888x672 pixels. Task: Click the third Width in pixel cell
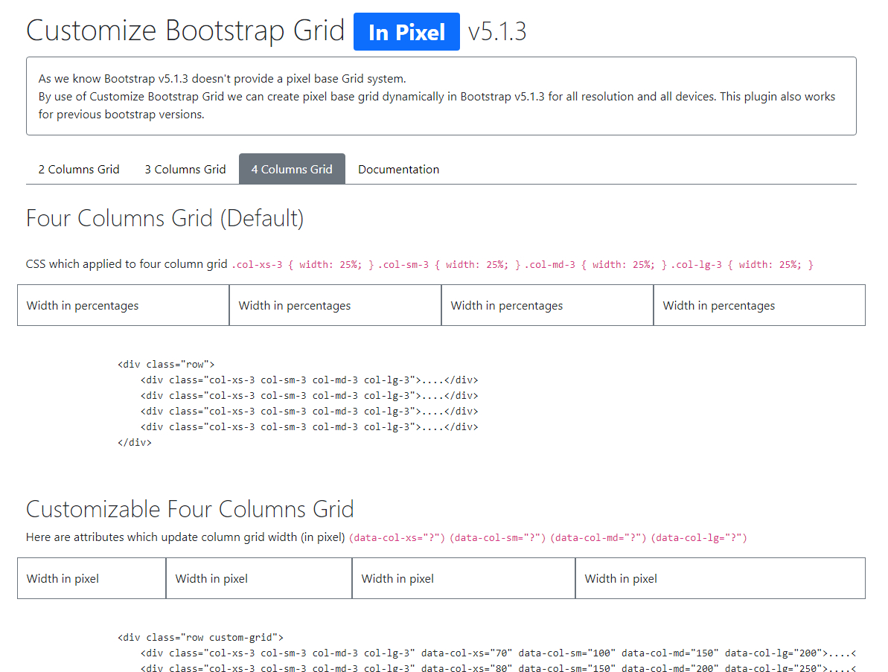pyautogui.click(x=464, y=578)
